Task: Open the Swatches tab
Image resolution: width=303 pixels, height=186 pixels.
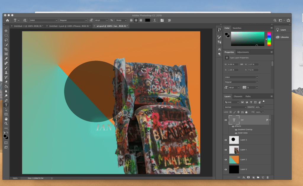Action: point(237,28)
